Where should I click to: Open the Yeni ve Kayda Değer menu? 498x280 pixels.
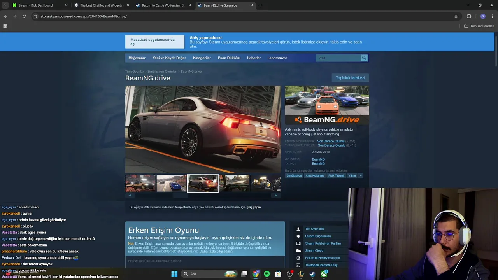point(169,58)
